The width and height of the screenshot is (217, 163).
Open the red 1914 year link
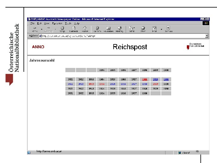click(x=102, y=84)
